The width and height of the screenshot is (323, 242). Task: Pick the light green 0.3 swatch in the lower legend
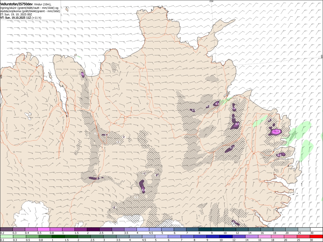click(19, 237)
